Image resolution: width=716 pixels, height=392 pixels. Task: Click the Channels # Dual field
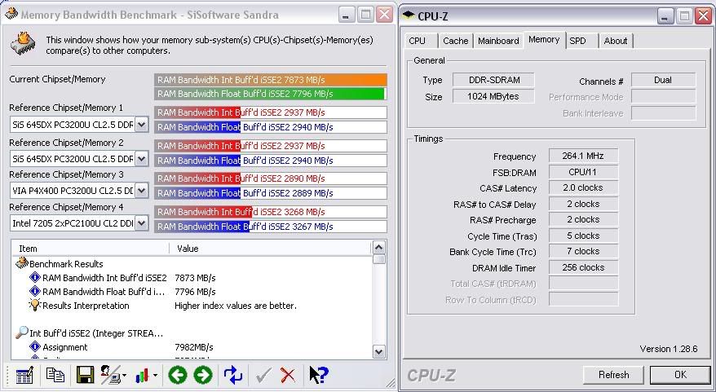click(x=663, y=80)
